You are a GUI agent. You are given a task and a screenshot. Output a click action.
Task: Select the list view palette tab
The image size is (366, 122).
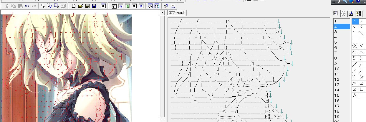tap(335, 13)
